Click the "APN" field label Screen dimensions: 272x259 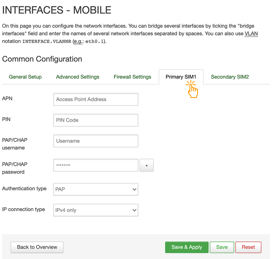tap(7, 98)
